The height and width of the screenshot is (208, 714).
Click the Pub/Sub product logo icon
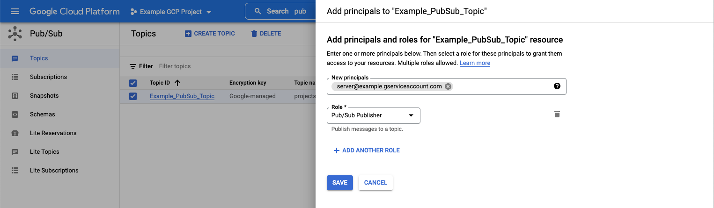click(x=15, y=34)
